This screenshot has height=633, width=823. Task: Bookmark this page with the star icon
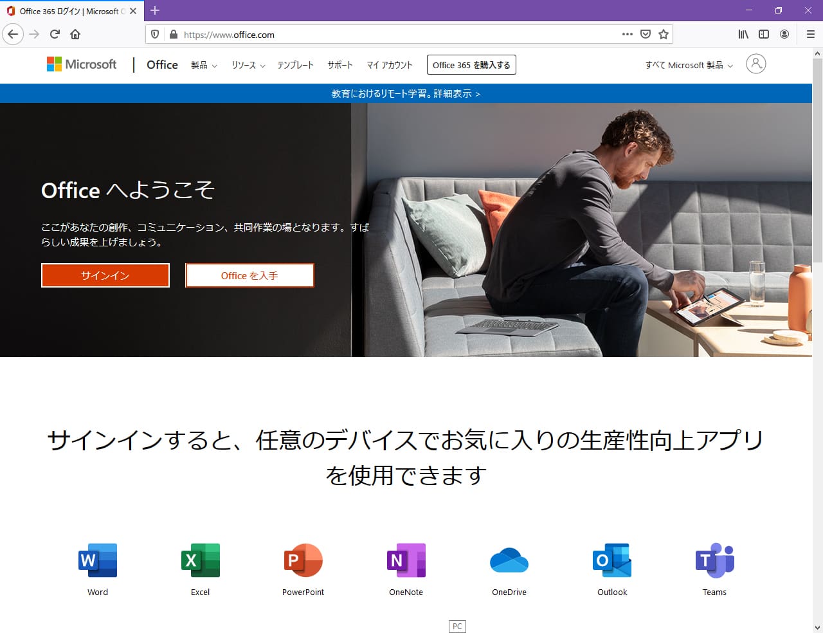point(664,34)
